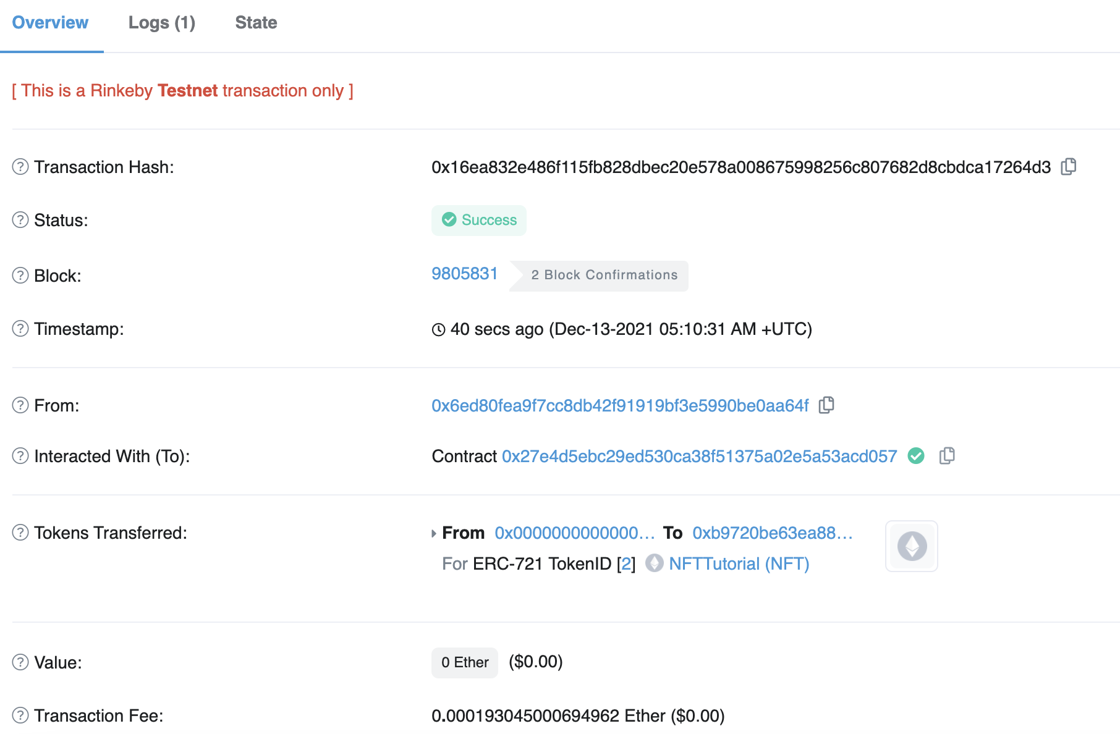Click help icon next to Status
Screen dimensions: 1120x734
pos(20,220)
